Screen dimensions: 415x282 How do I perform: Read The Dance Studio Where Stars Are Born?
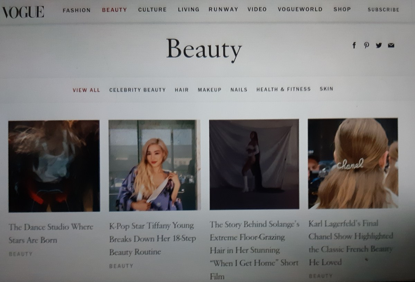51,233
